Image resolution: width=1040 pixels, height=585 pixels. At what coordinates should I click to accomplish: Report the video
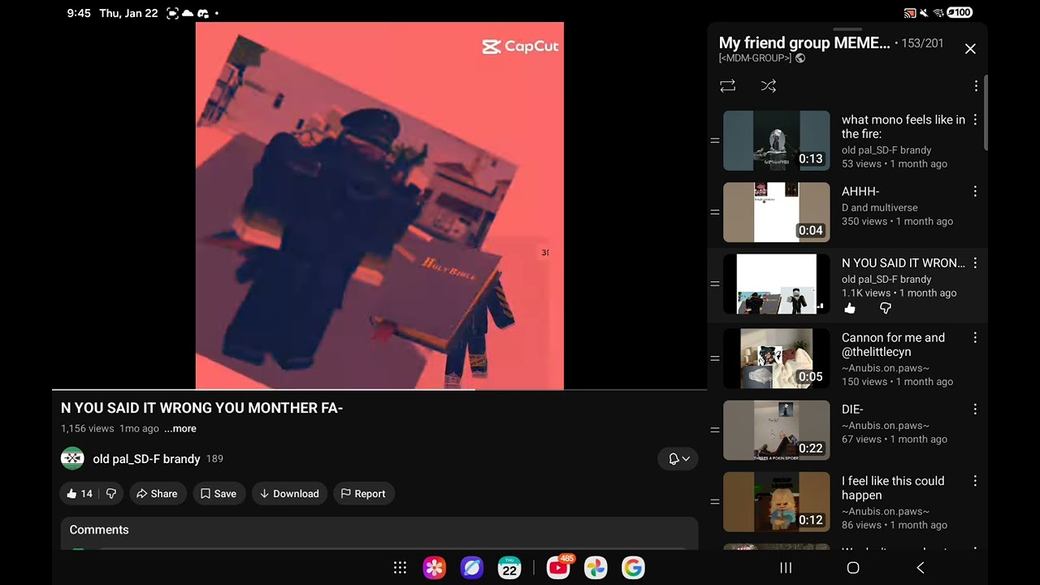click(363, 494)
